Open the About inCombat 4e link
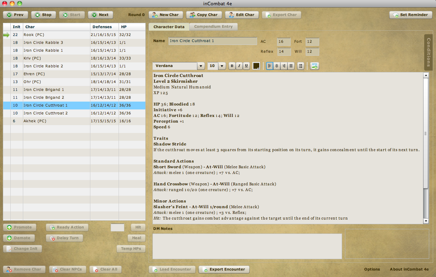Image resolution: width=436 pixels, height=277 pixels. [409, 270]
